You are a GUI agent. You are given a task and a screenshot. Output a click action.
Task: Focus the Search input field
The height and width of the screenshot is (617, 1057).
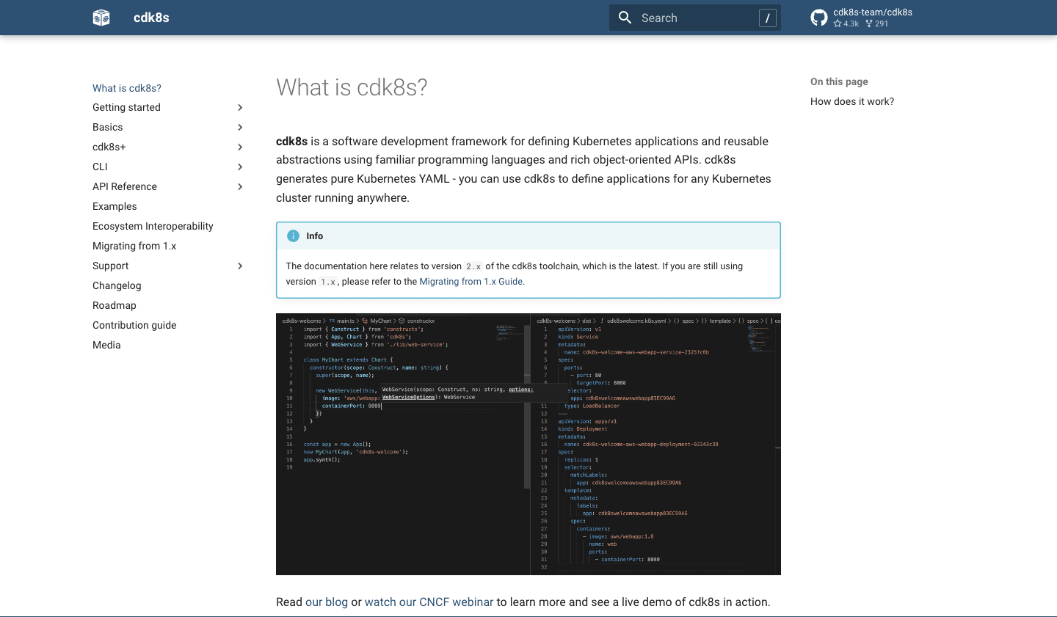coord(694,18)
